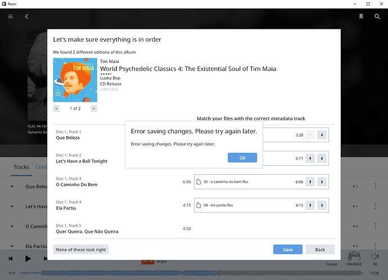Dismiss the error dialog with Ok
This screenshot has height=280, width=388.
(x=242, y=158)
